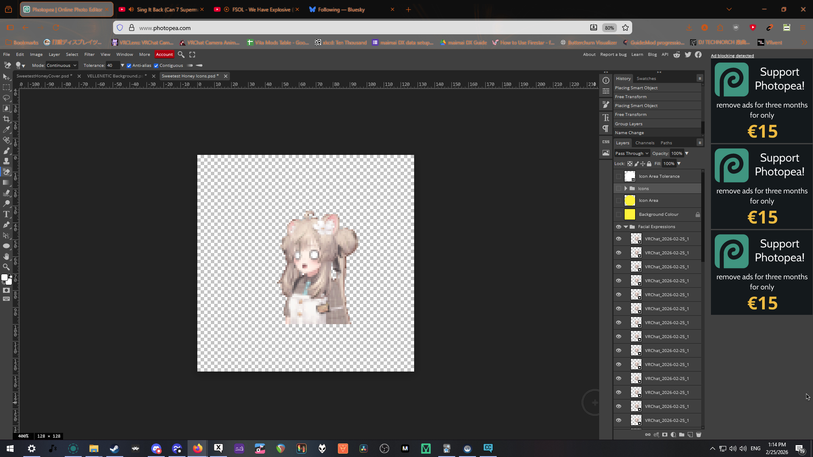Open the Mode Continuous dropdown

[x=61, y=66]
